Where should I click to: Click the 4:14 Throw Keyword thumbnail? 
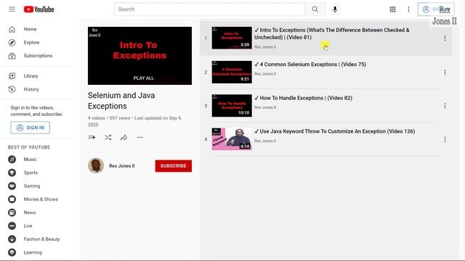[x=232, y=139]
